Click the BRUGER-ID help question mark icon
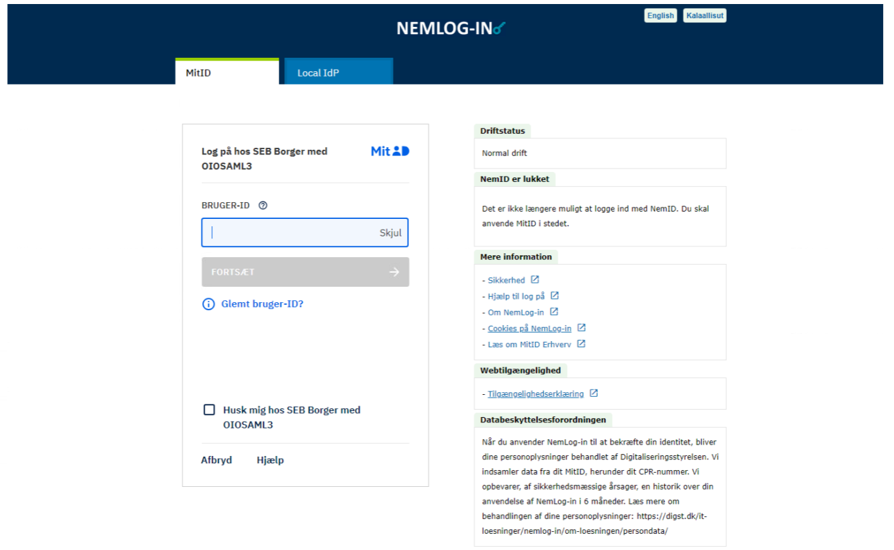The width and height of the screenshot is (894, 550). click(x=263, y=205)
